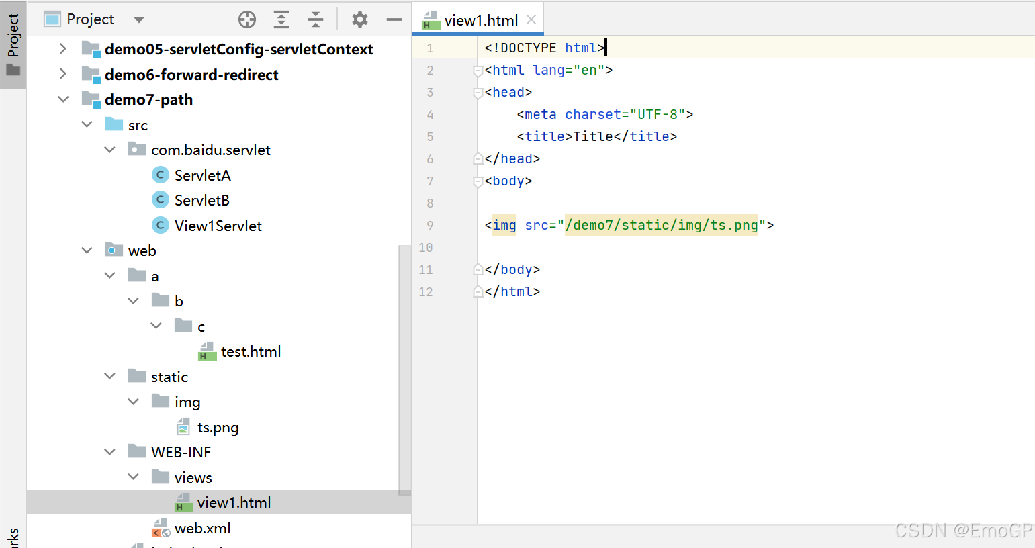The width and height of the screenshot is (1035, 548).
Task: Fold the body tag at line 7
Action: (478, 181)
